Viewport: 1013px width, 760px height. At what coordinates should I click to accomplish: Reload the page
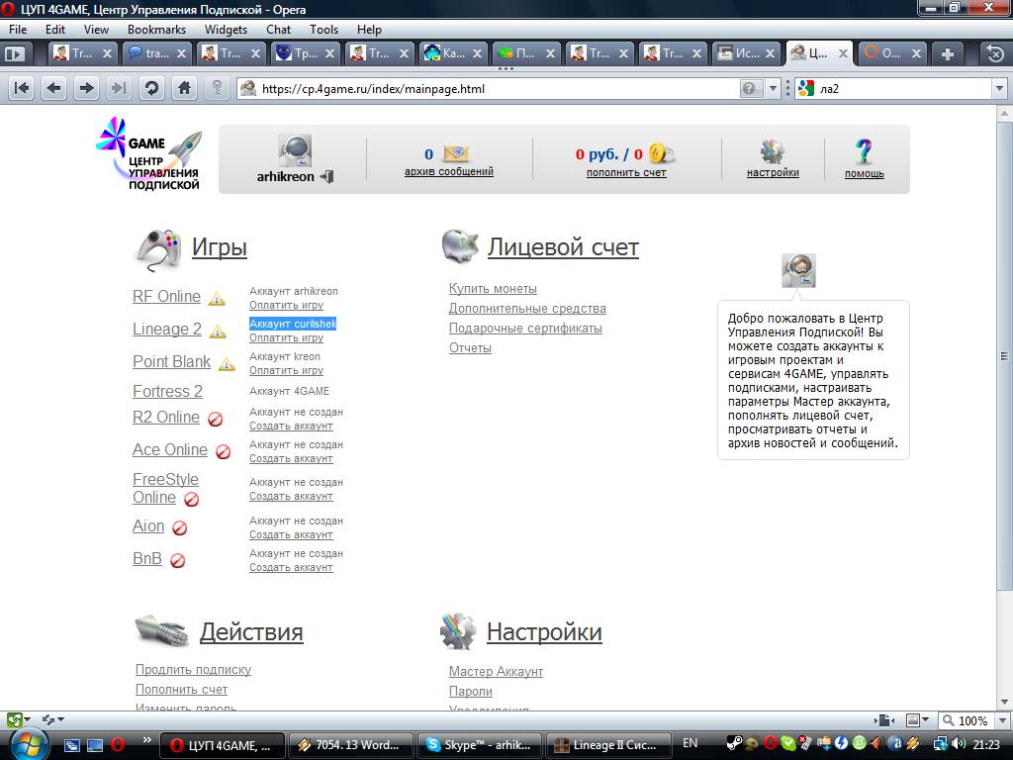[x=151, y=88]
